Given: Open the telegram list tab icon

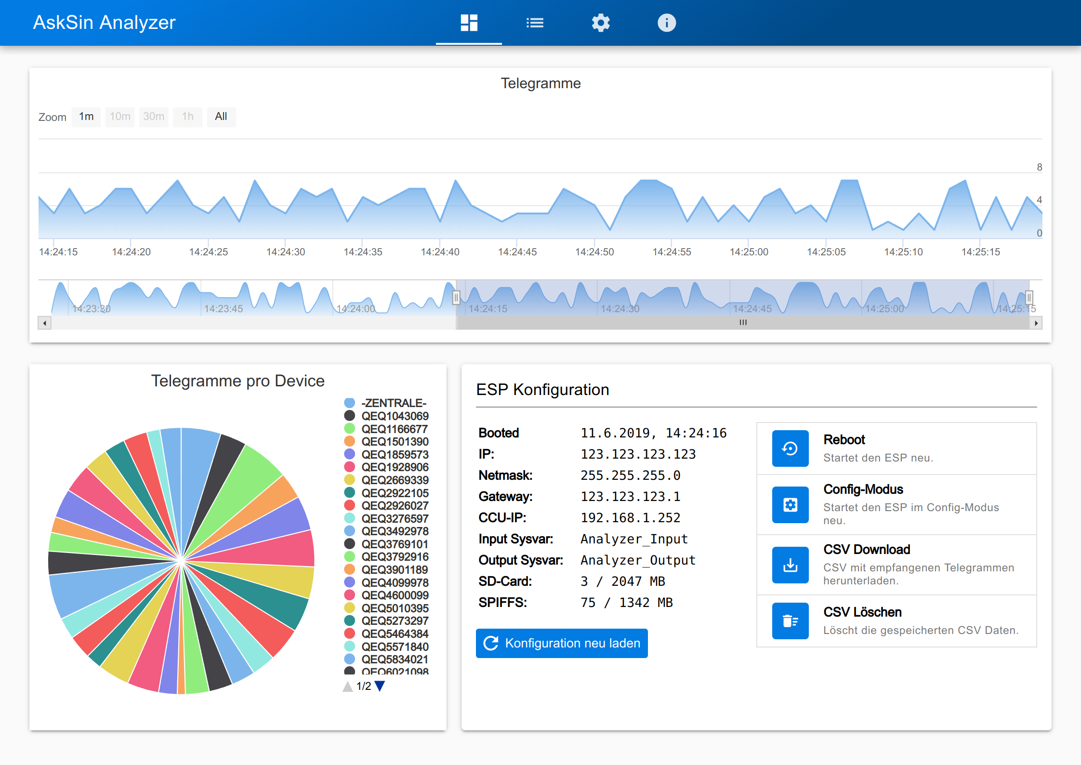Looking at the screenshot, I should click(535, 23).
